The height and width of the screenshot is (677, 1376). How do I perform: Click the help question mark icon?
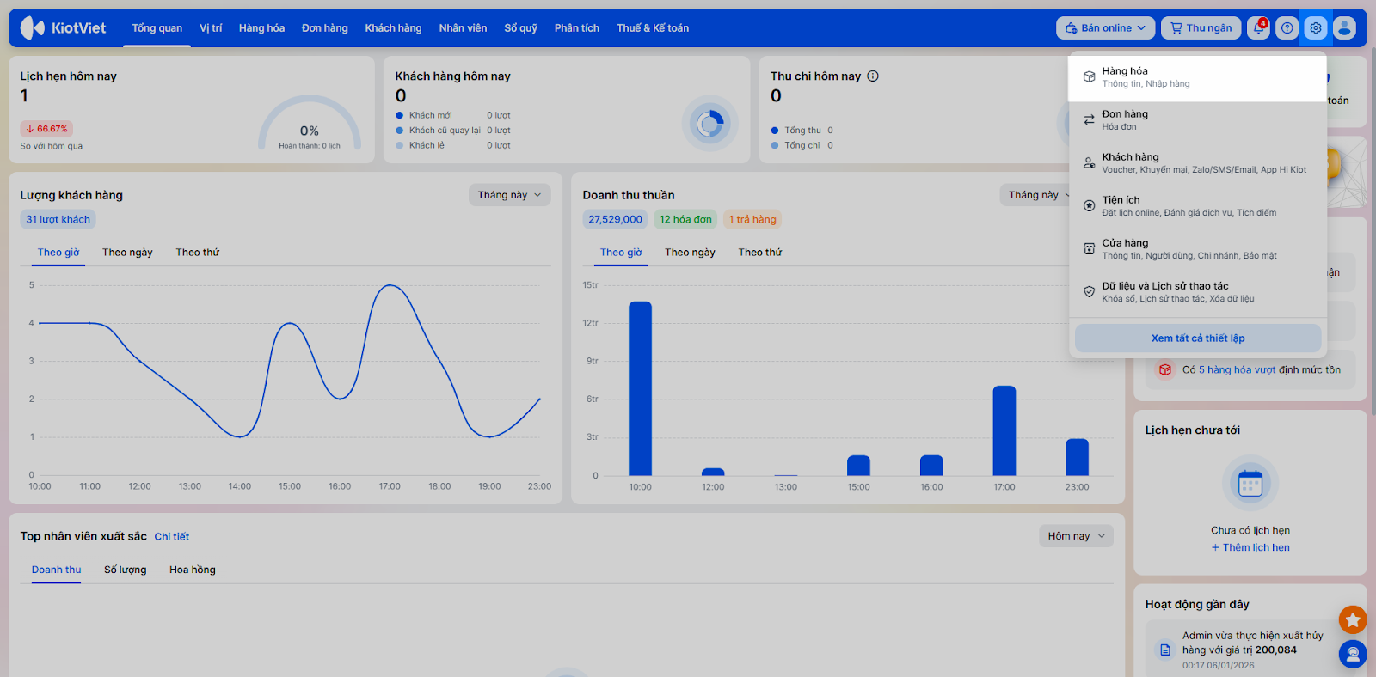click(1287, 28)
